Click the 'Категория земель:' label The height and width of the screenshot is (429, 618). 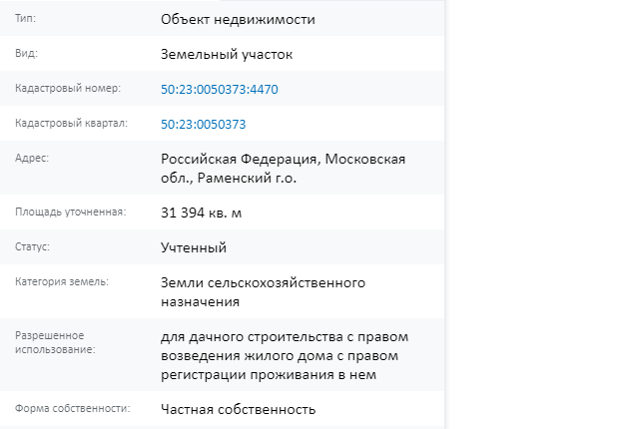[62, 281]
